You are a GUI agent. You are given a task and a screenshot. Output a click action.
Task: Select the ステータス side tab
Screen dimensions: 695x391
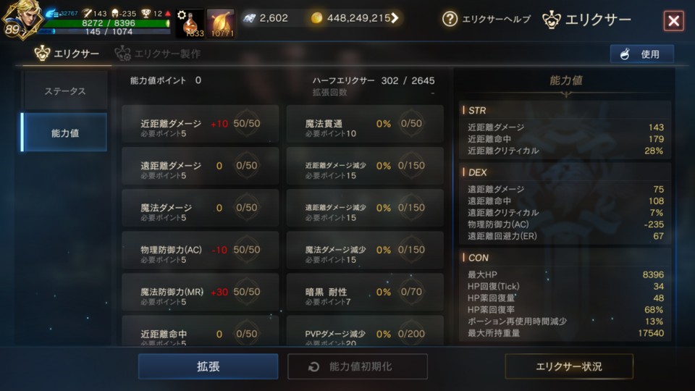[x=64, y=91]
